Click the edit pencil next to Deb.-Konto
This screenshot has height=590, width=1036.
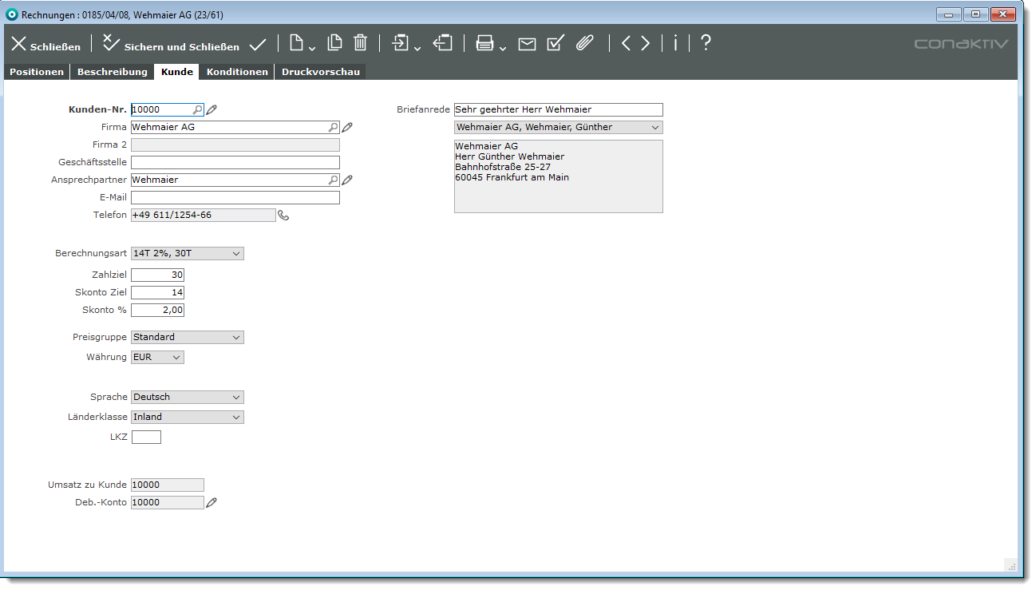(x=211, y=503)
